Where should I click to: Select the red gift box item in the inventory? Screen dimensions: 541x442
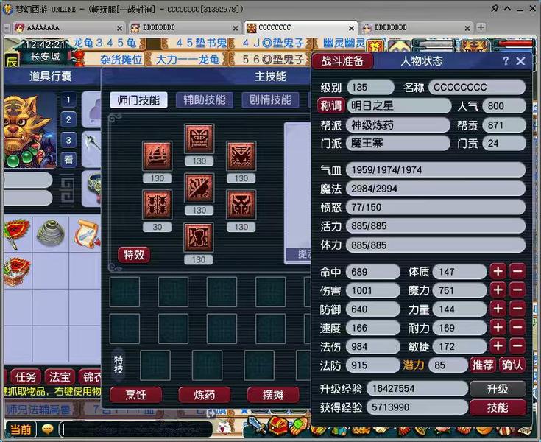pyautogui.click(x=17, y=271)
